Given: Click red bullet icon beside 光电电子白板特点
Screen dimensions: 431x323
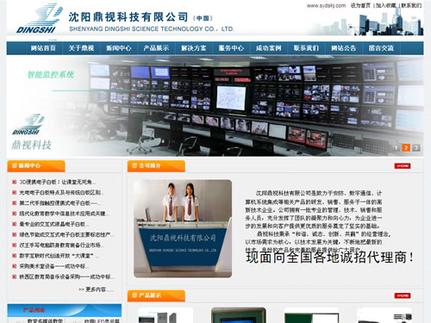Looking at the screenshot, I should [x=14, y=192].
